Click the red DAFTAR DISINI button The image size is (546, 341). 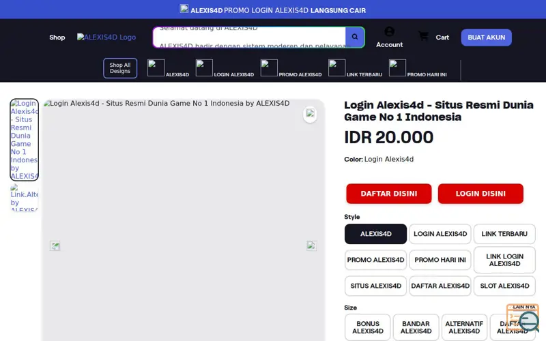(x=388, y=194)
